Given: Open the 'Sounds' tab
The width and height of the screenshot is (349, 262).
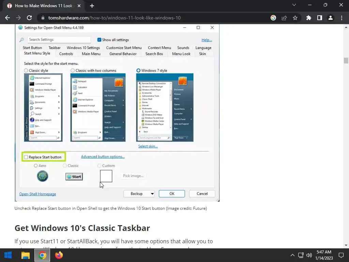Looking at the screenshot, I should coord(183,48).
